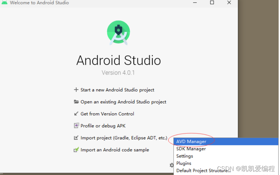Open Settings from the Configure menu
280x175 pixels.
click(x=226, y=156)
